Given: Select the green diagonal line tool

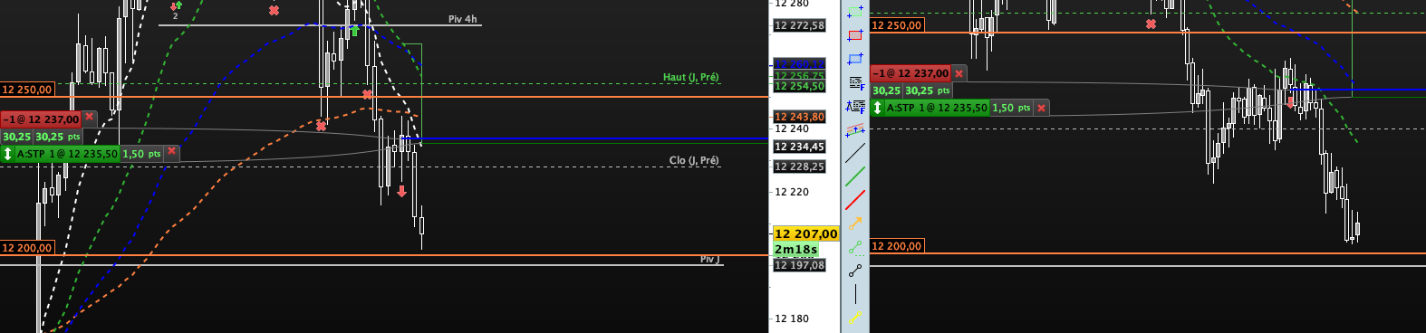Looking at the screenshot, I should [x=854, y=176].
